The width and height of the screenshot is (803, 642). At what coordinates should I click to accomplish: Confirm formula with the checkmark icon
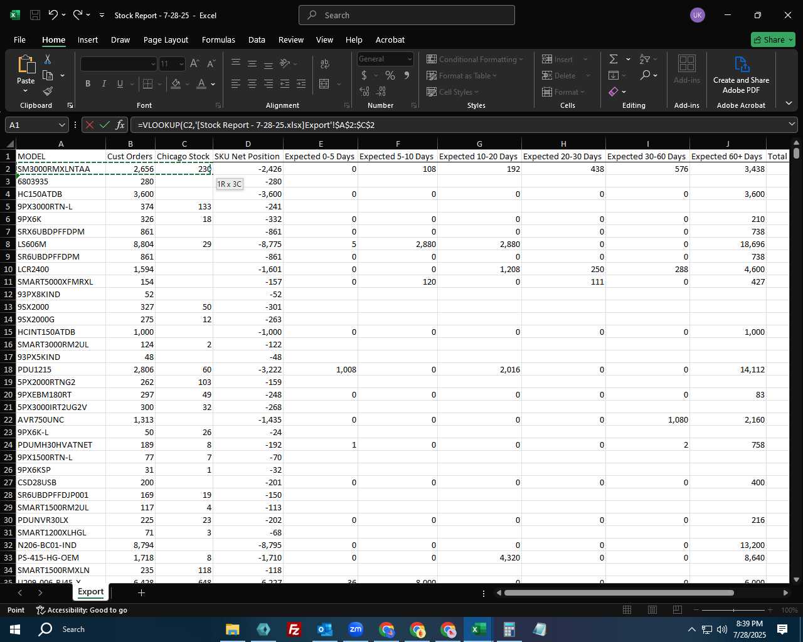(x=105, y=125)
